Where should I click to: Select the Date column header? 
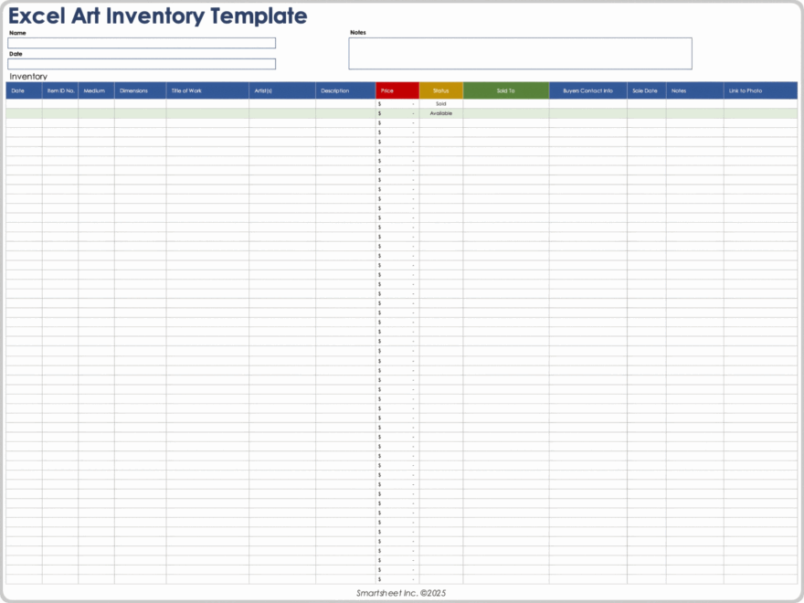click(24, 90)
